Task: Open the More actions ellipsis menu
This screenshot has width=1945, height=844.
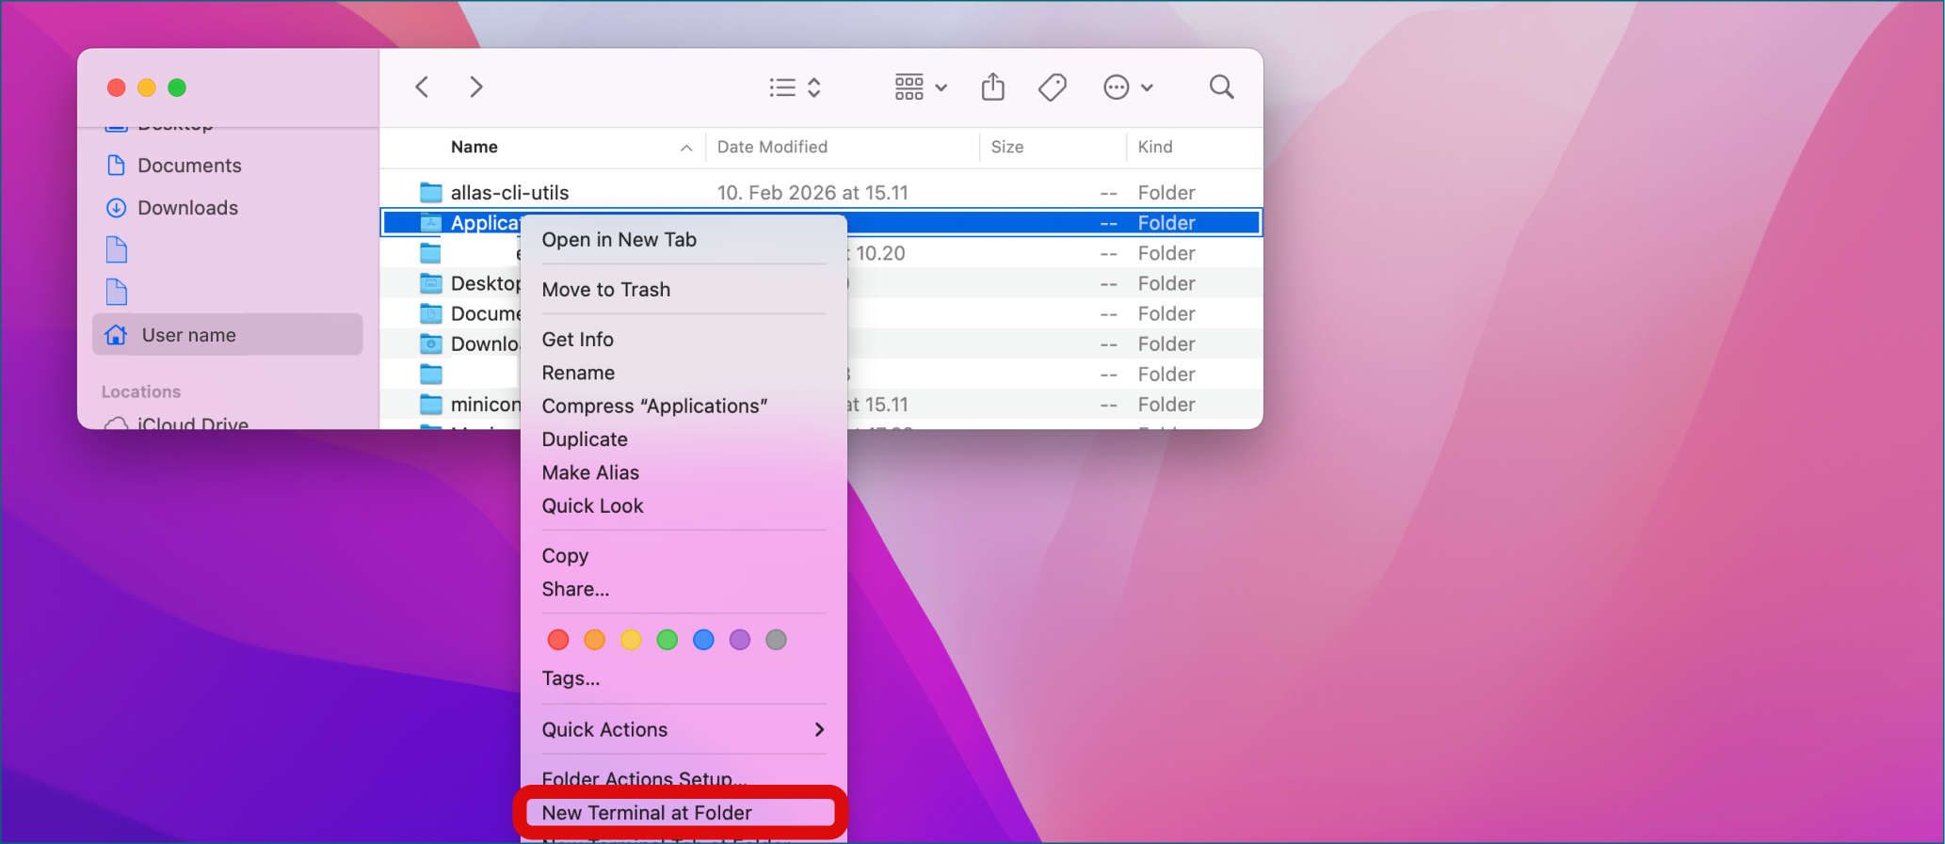Action: [x=1127, y=88]
